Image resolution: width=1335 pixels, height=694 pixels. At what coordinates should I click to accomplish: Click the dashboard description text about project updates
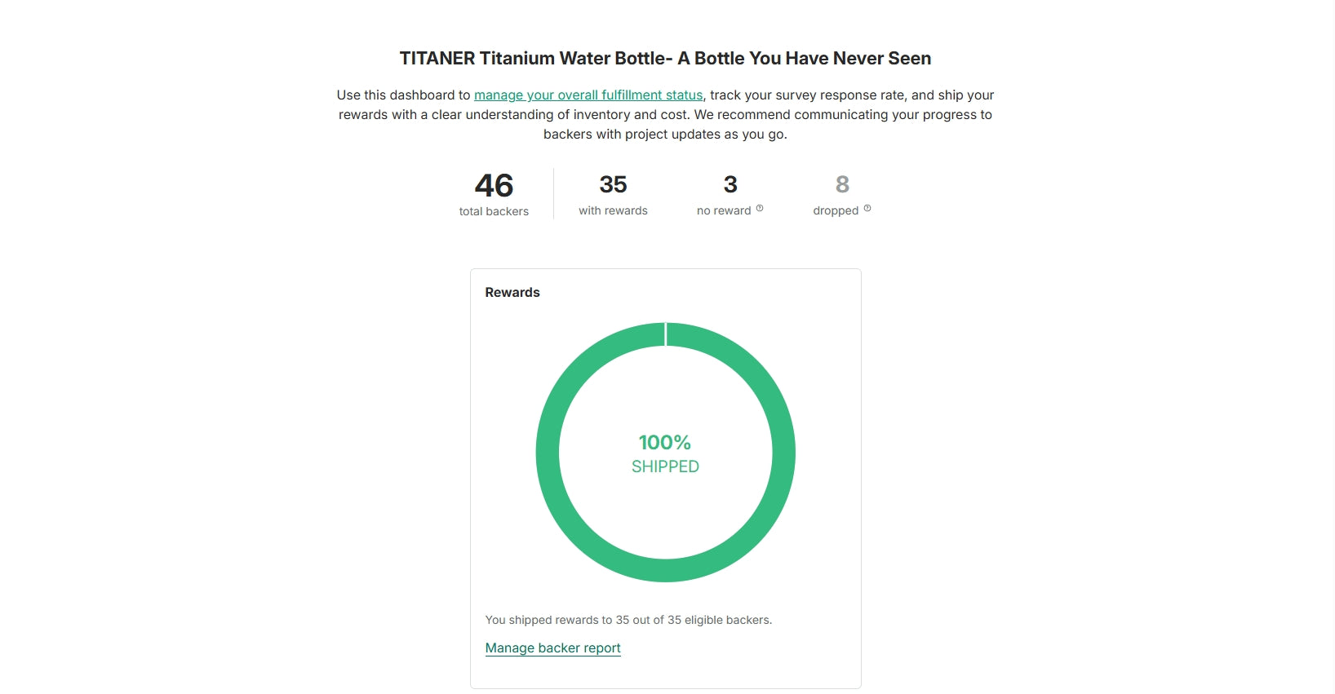click(x=665, y=134)
